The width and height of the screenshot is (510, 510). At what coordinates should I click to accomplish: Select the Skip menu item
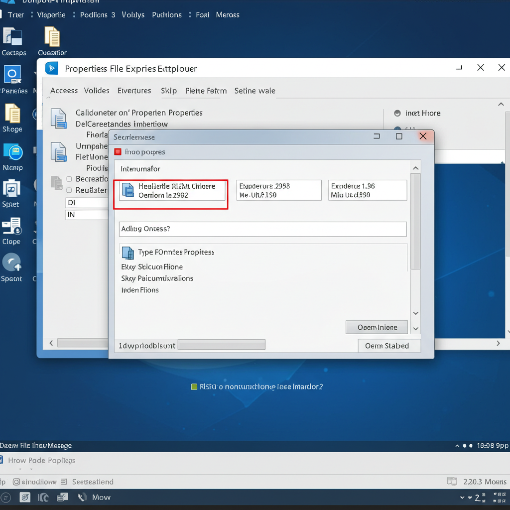point(169,91)
